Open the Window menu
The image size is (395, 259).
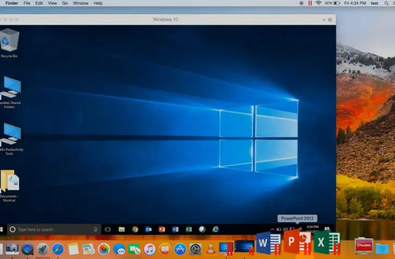(81, 3)
